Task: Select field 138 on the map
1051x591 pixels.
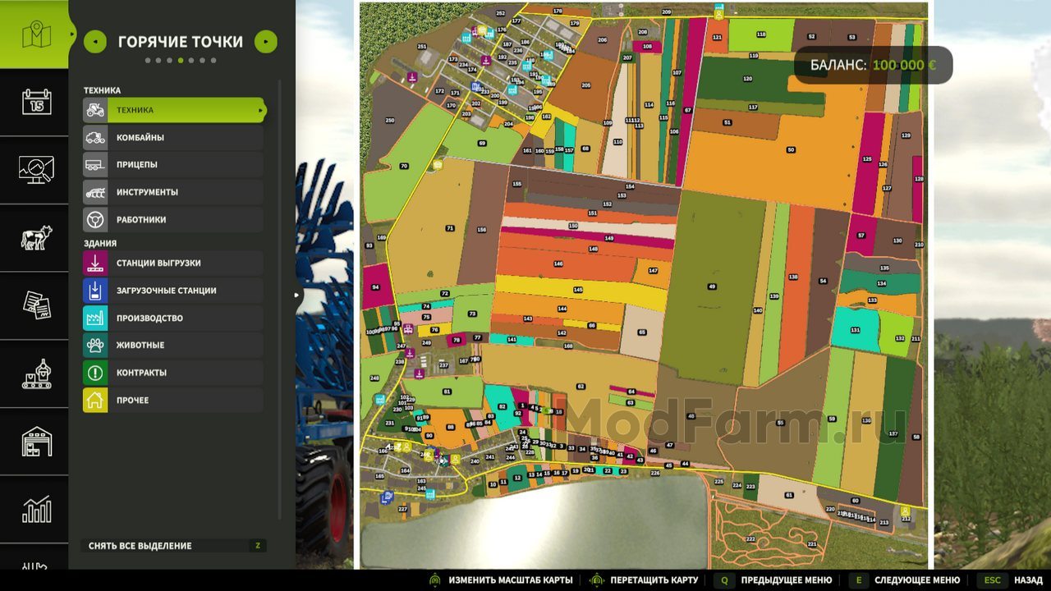Action: tap(793, 277)
